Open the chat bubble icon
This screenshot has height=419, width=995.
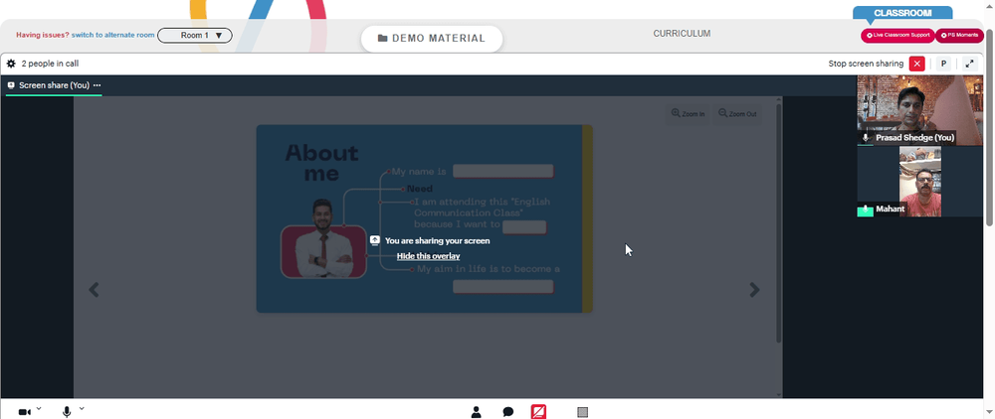point(507,412)
